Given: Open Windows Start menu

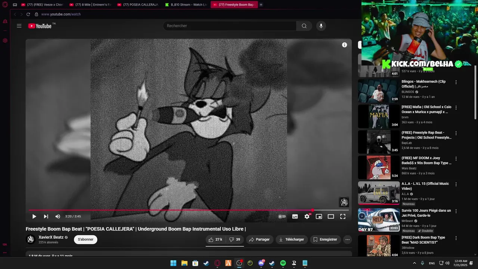Looking at the screenshot, I should (173, 263).
